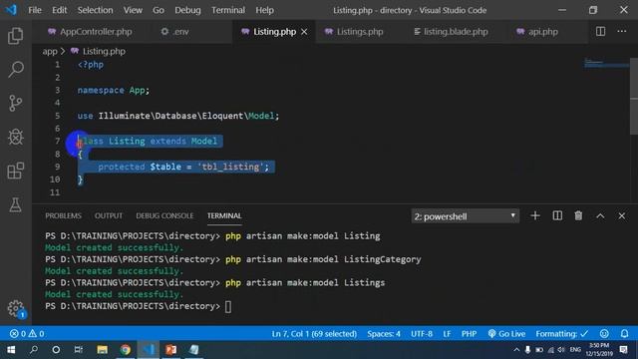Open the Debug view in activity bar
The height and width of the screenshot is (359, 638).
pyautogui.click(x=16, y=138)
